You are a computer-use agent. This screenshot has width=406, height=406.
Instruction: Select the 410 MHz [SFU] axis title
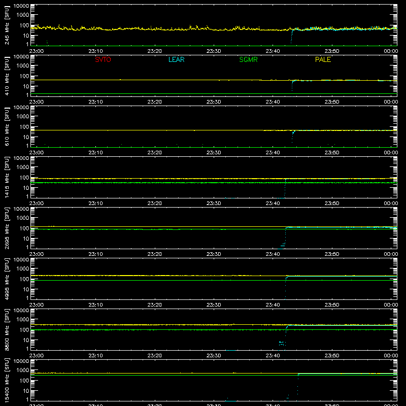point(7,76)
